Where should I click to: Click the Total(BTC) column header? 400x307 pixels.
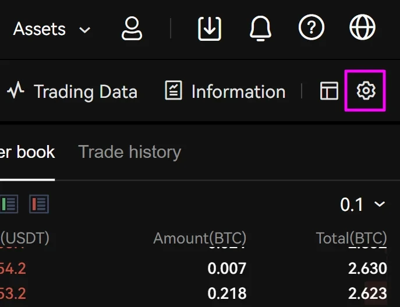(351, 238)
